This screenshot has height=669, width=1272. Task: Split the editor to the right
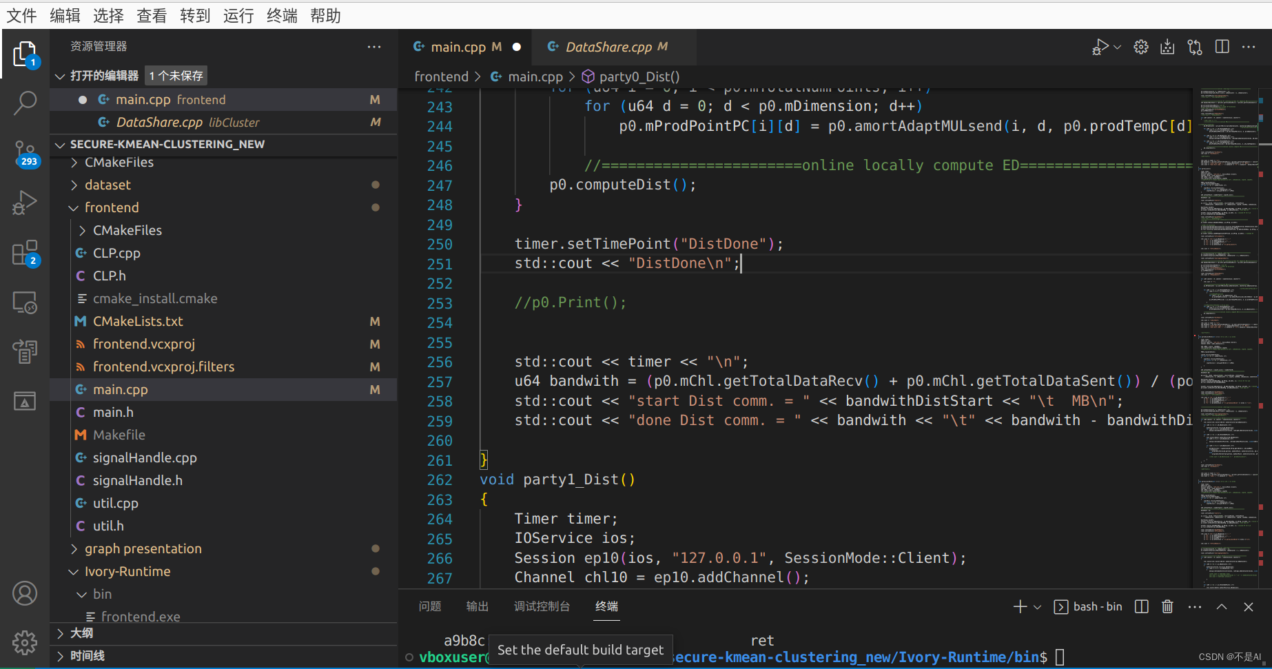1222,47
